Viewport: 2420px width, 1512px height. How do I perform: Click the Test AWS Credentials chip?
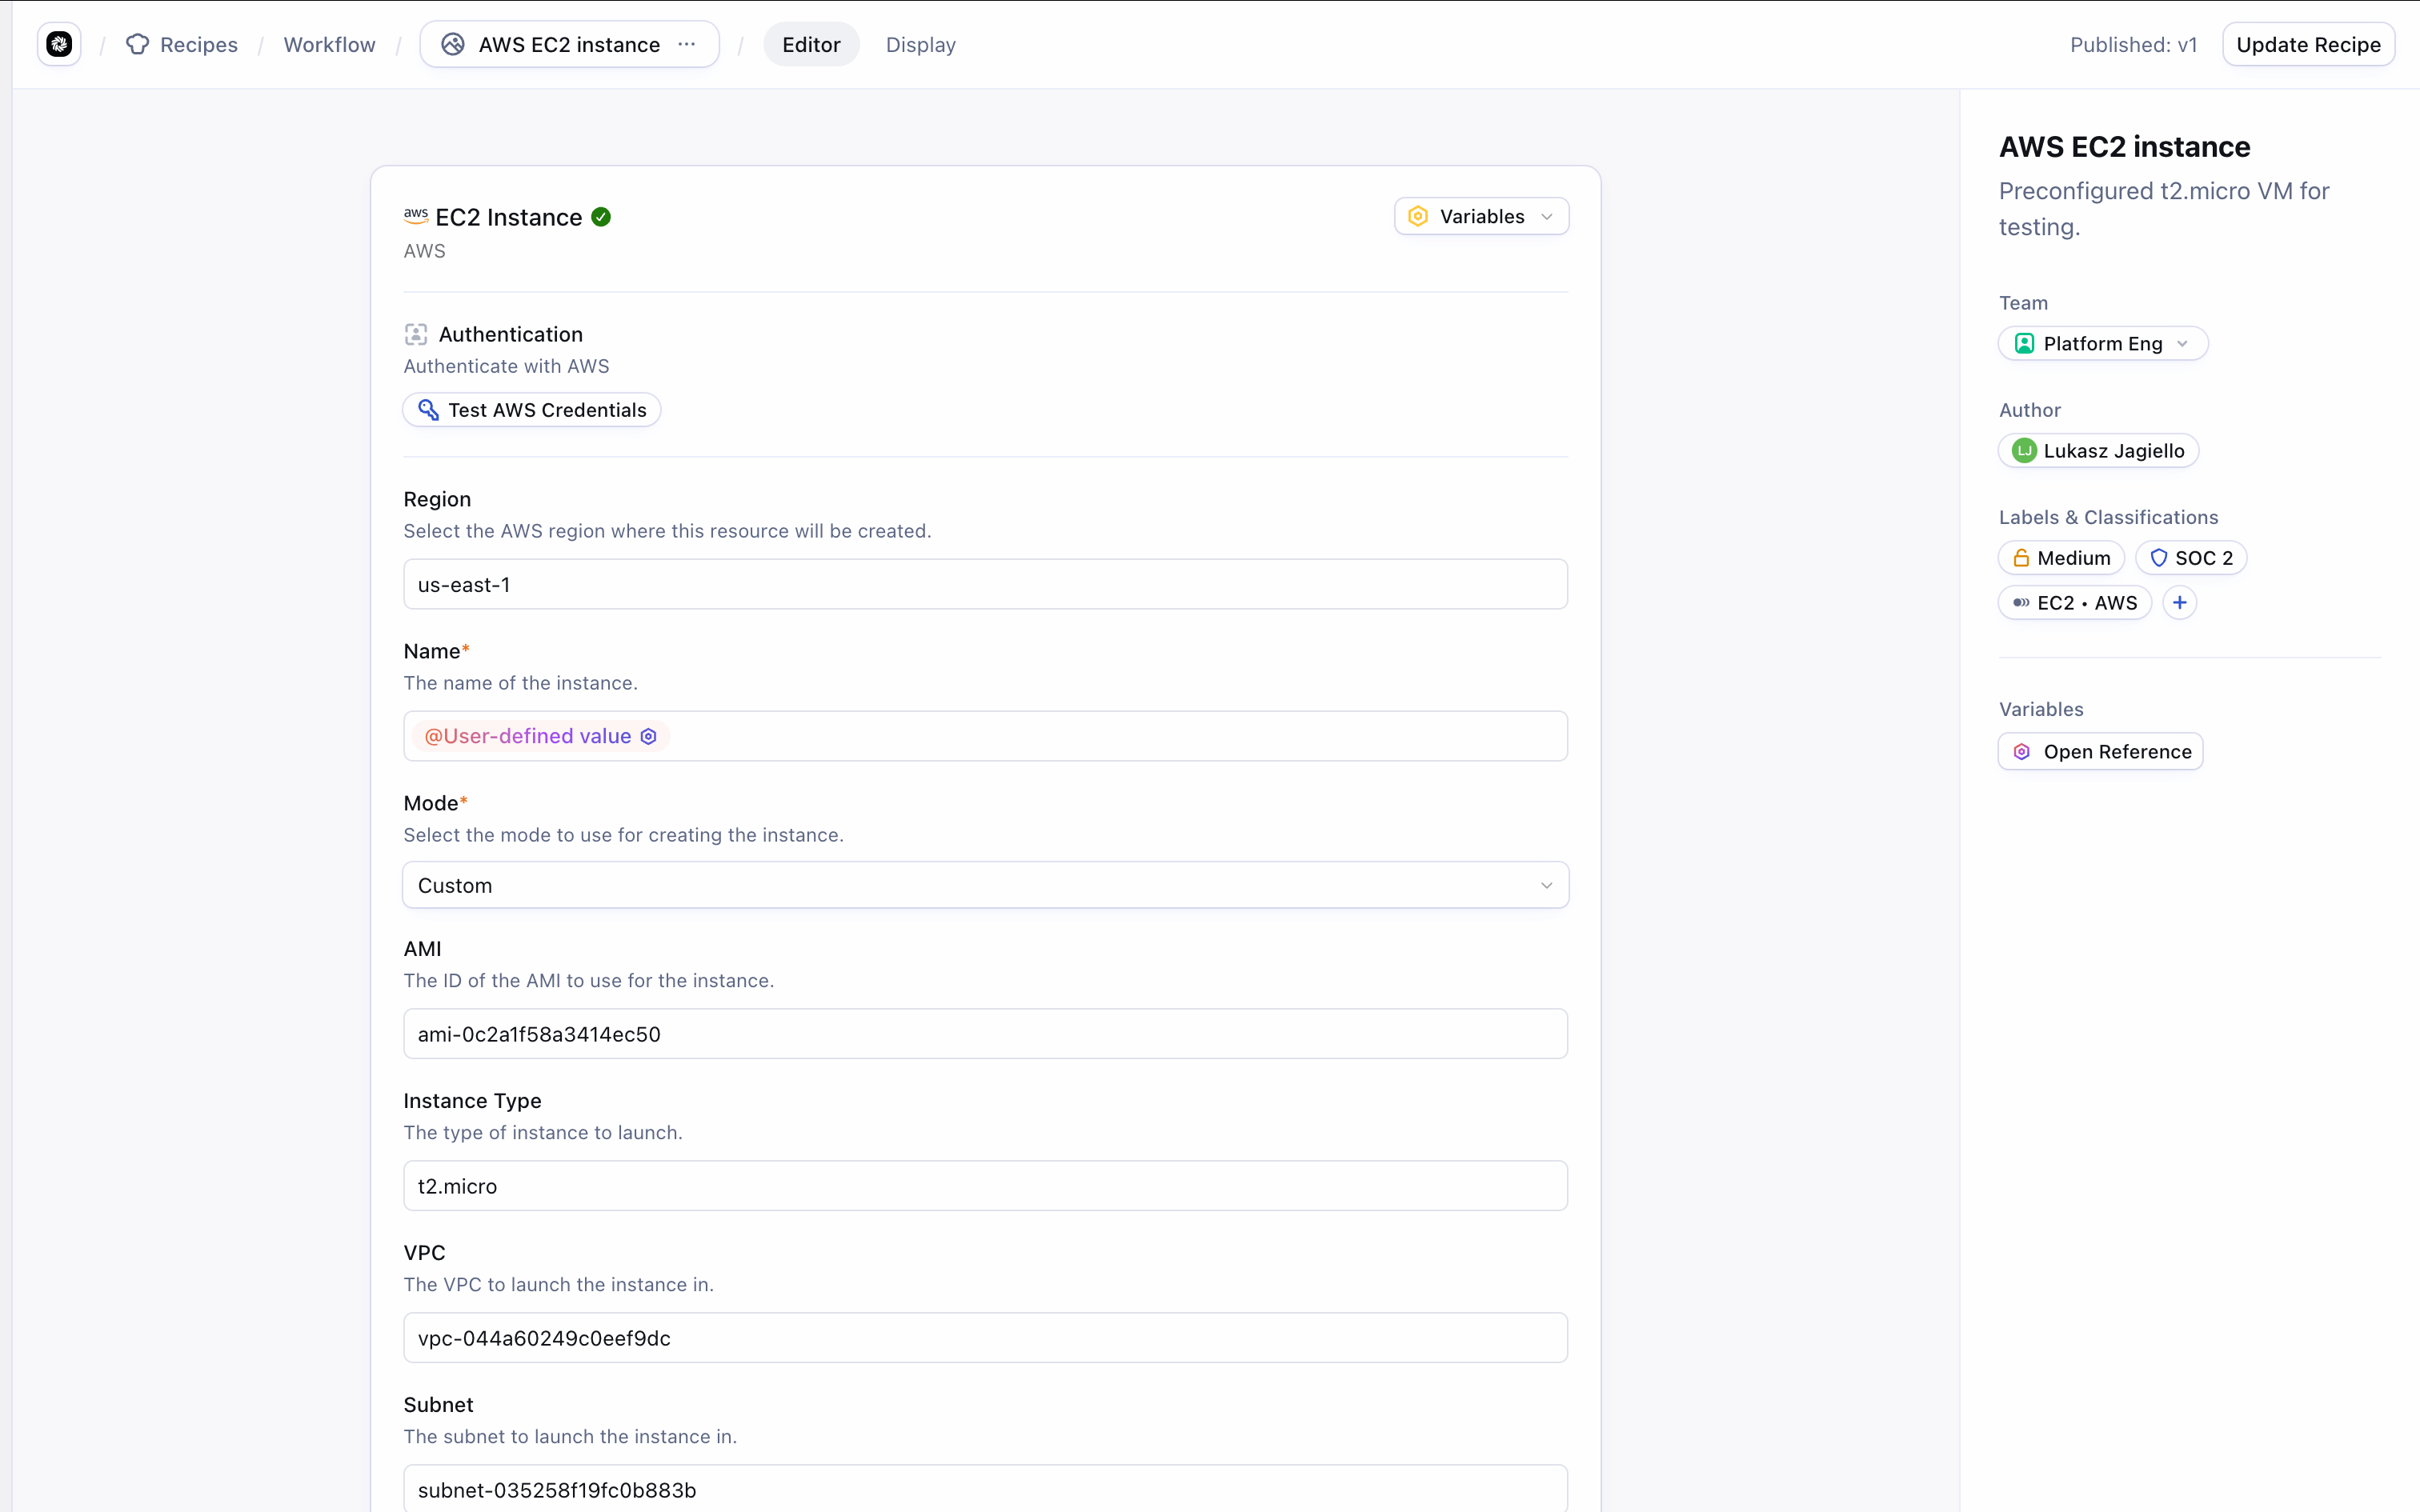tap(532, 410)
